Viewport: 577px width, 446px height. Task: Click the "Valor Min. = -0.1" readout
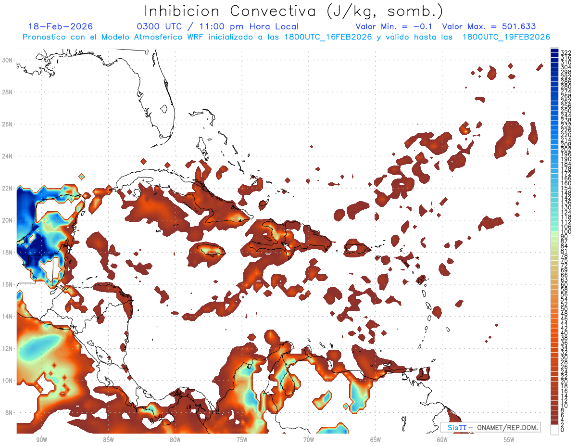coord(394,26)
